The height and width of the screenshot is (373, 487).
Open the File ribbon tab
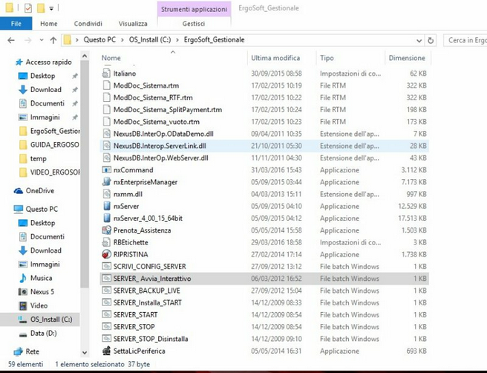(x=16, y=24)
